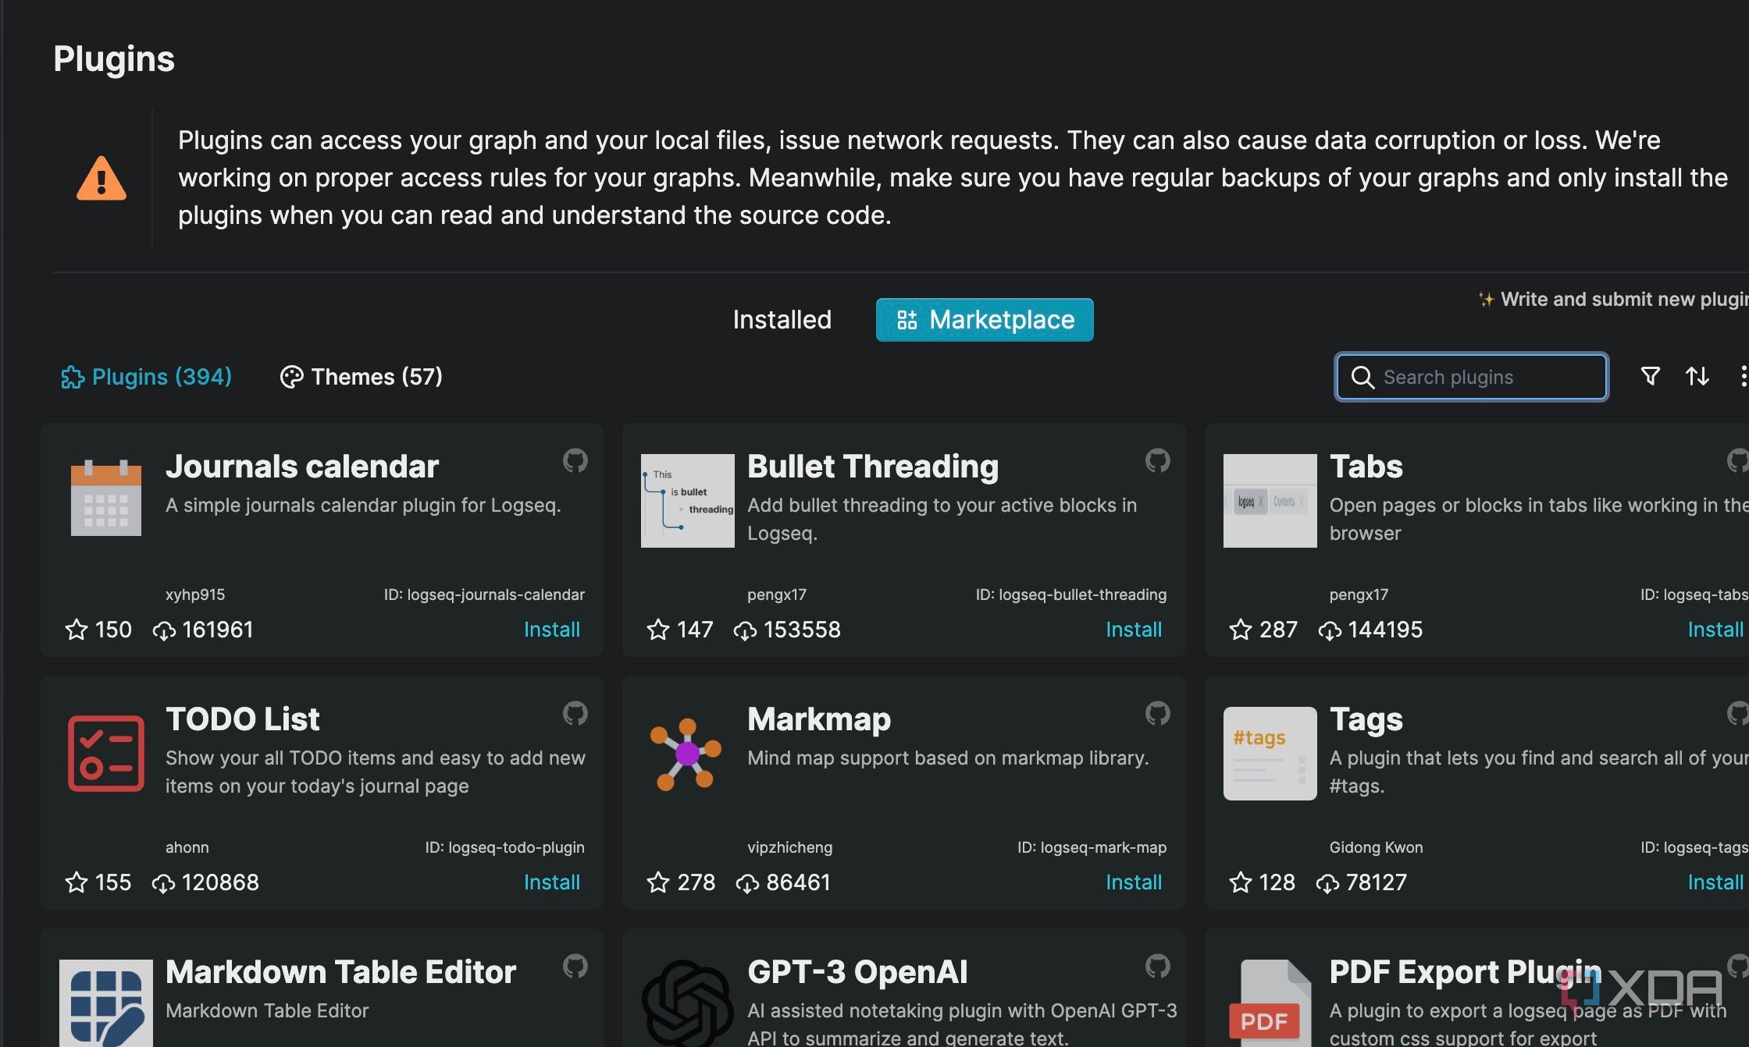
Task: Open TODO List GitHub repository icon
Action: coord(575,714)
